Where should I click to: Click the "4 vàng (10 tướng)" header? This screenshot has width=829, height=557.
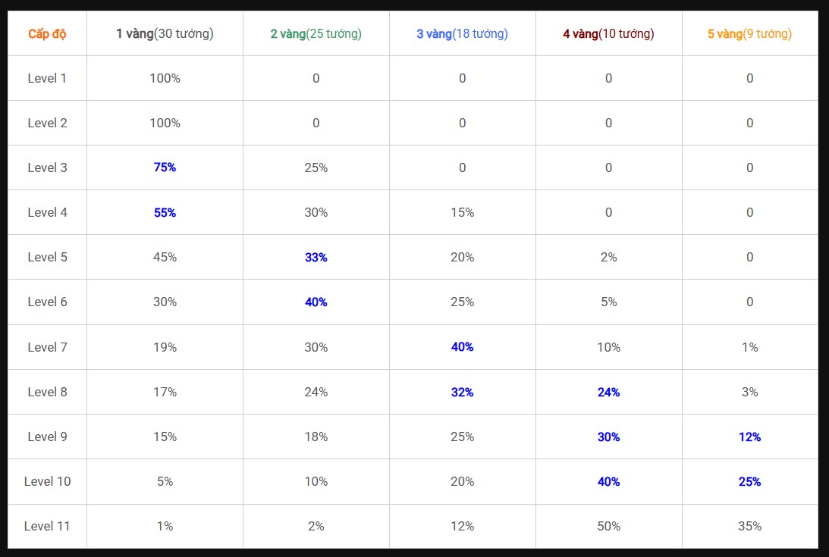(608, 33)
